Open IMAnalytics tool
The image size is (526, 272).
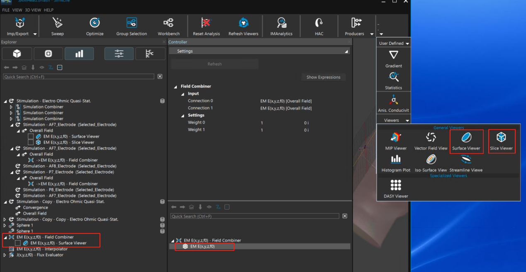tap(281, 23)
